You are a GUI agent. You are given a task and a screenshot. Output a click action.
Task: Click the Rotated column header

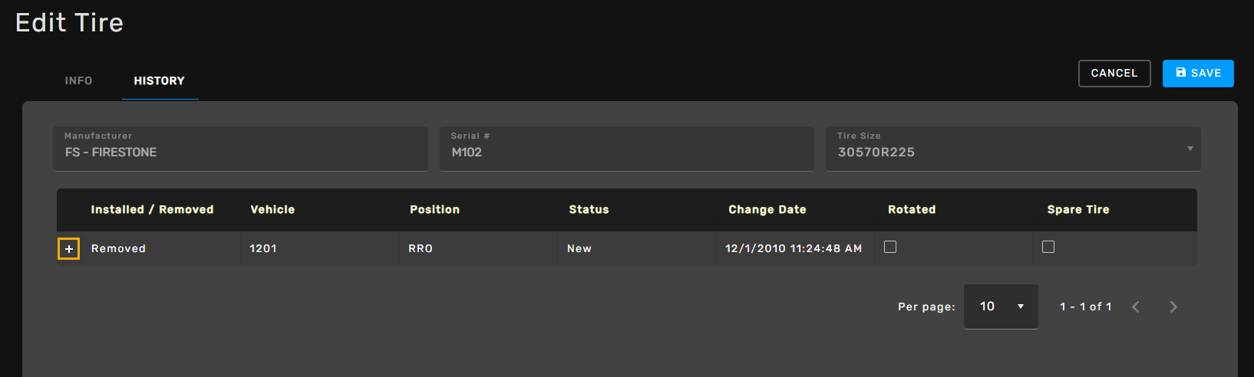pos(912,210)
